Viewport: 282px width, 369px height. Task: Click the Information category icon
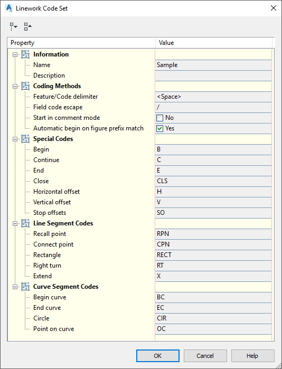pyautogui.click(x=25, y=54)
